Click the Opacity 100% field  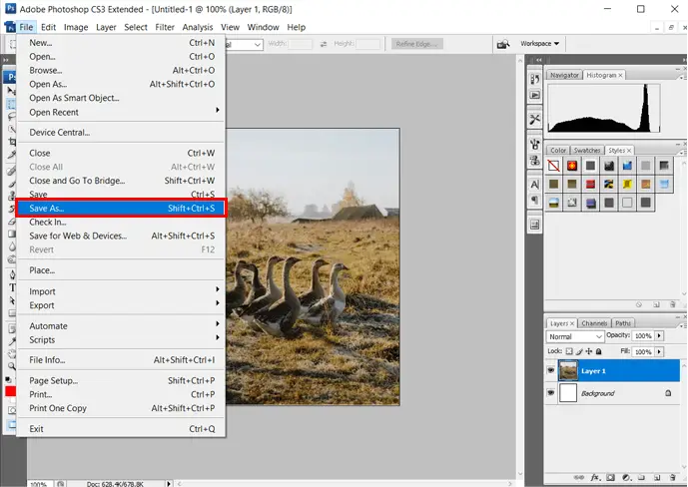click(x=643, y=335)
